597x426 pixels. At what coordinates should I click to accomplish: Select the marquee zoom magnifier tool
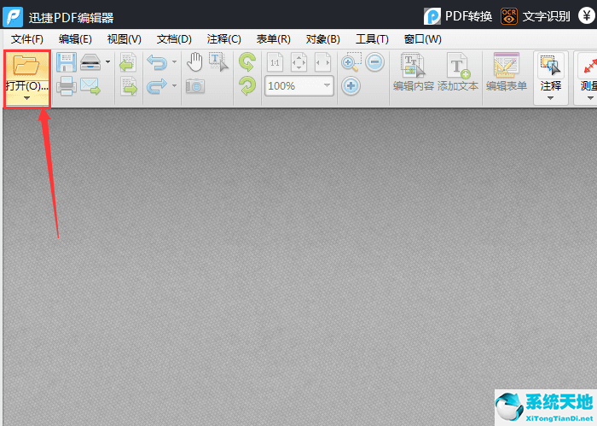[351, 62]
